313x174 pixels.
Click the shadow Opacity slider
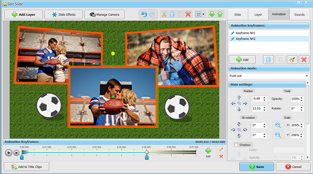[x=276, y=157]
